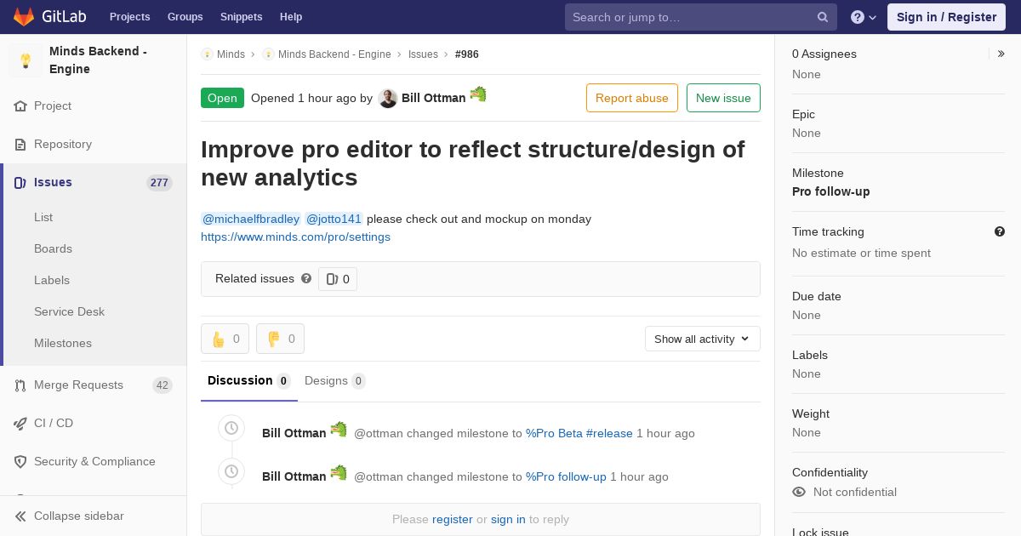Click the Issues sidebar icon
Screen dimensions: 1021x536
20,183
